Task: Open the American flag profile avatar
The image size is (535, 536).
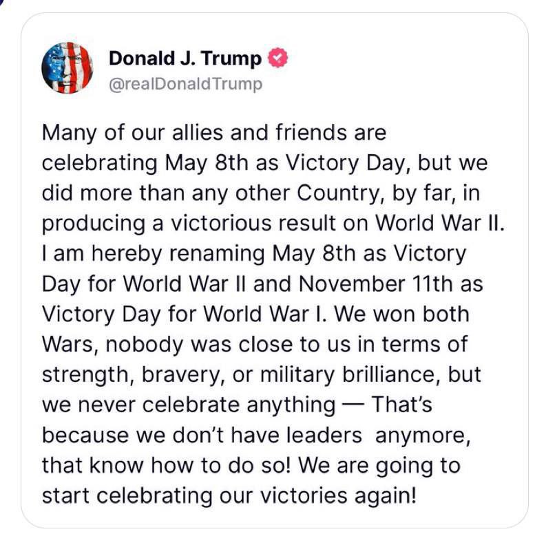Action: pyautogui.click(x=67, y=67)
